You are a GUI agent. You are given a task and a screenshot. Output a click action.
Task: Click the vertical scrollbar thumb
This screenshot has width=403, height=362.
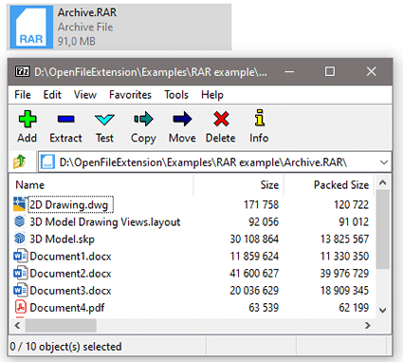click(x=383, y=229)
